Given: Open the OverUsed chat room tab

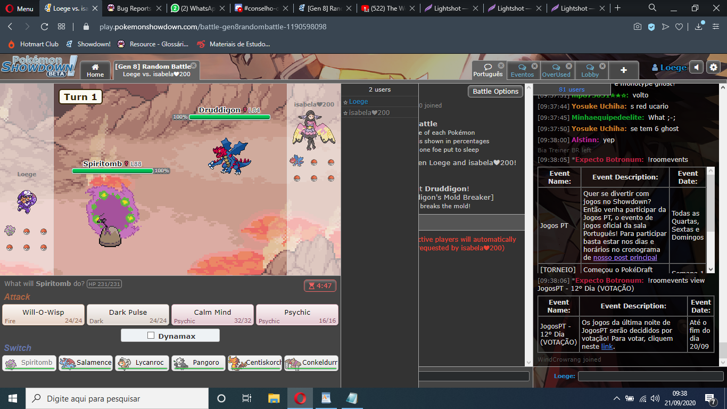Looking at the screenshot, I should pyautogui.click(x=556, y=70).
